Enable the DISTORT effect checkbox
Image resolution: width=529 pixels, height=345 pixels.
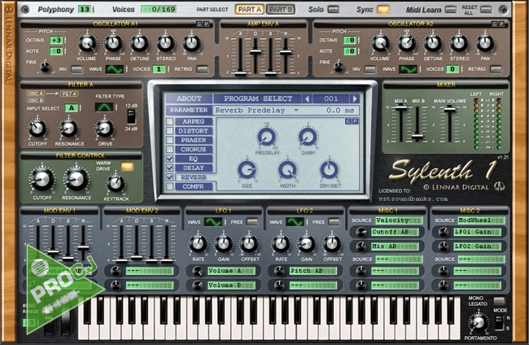170,131
